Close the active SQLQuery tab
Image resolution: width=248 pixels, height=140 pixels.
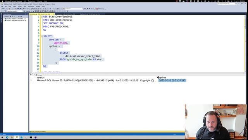(x=53, y=14)
